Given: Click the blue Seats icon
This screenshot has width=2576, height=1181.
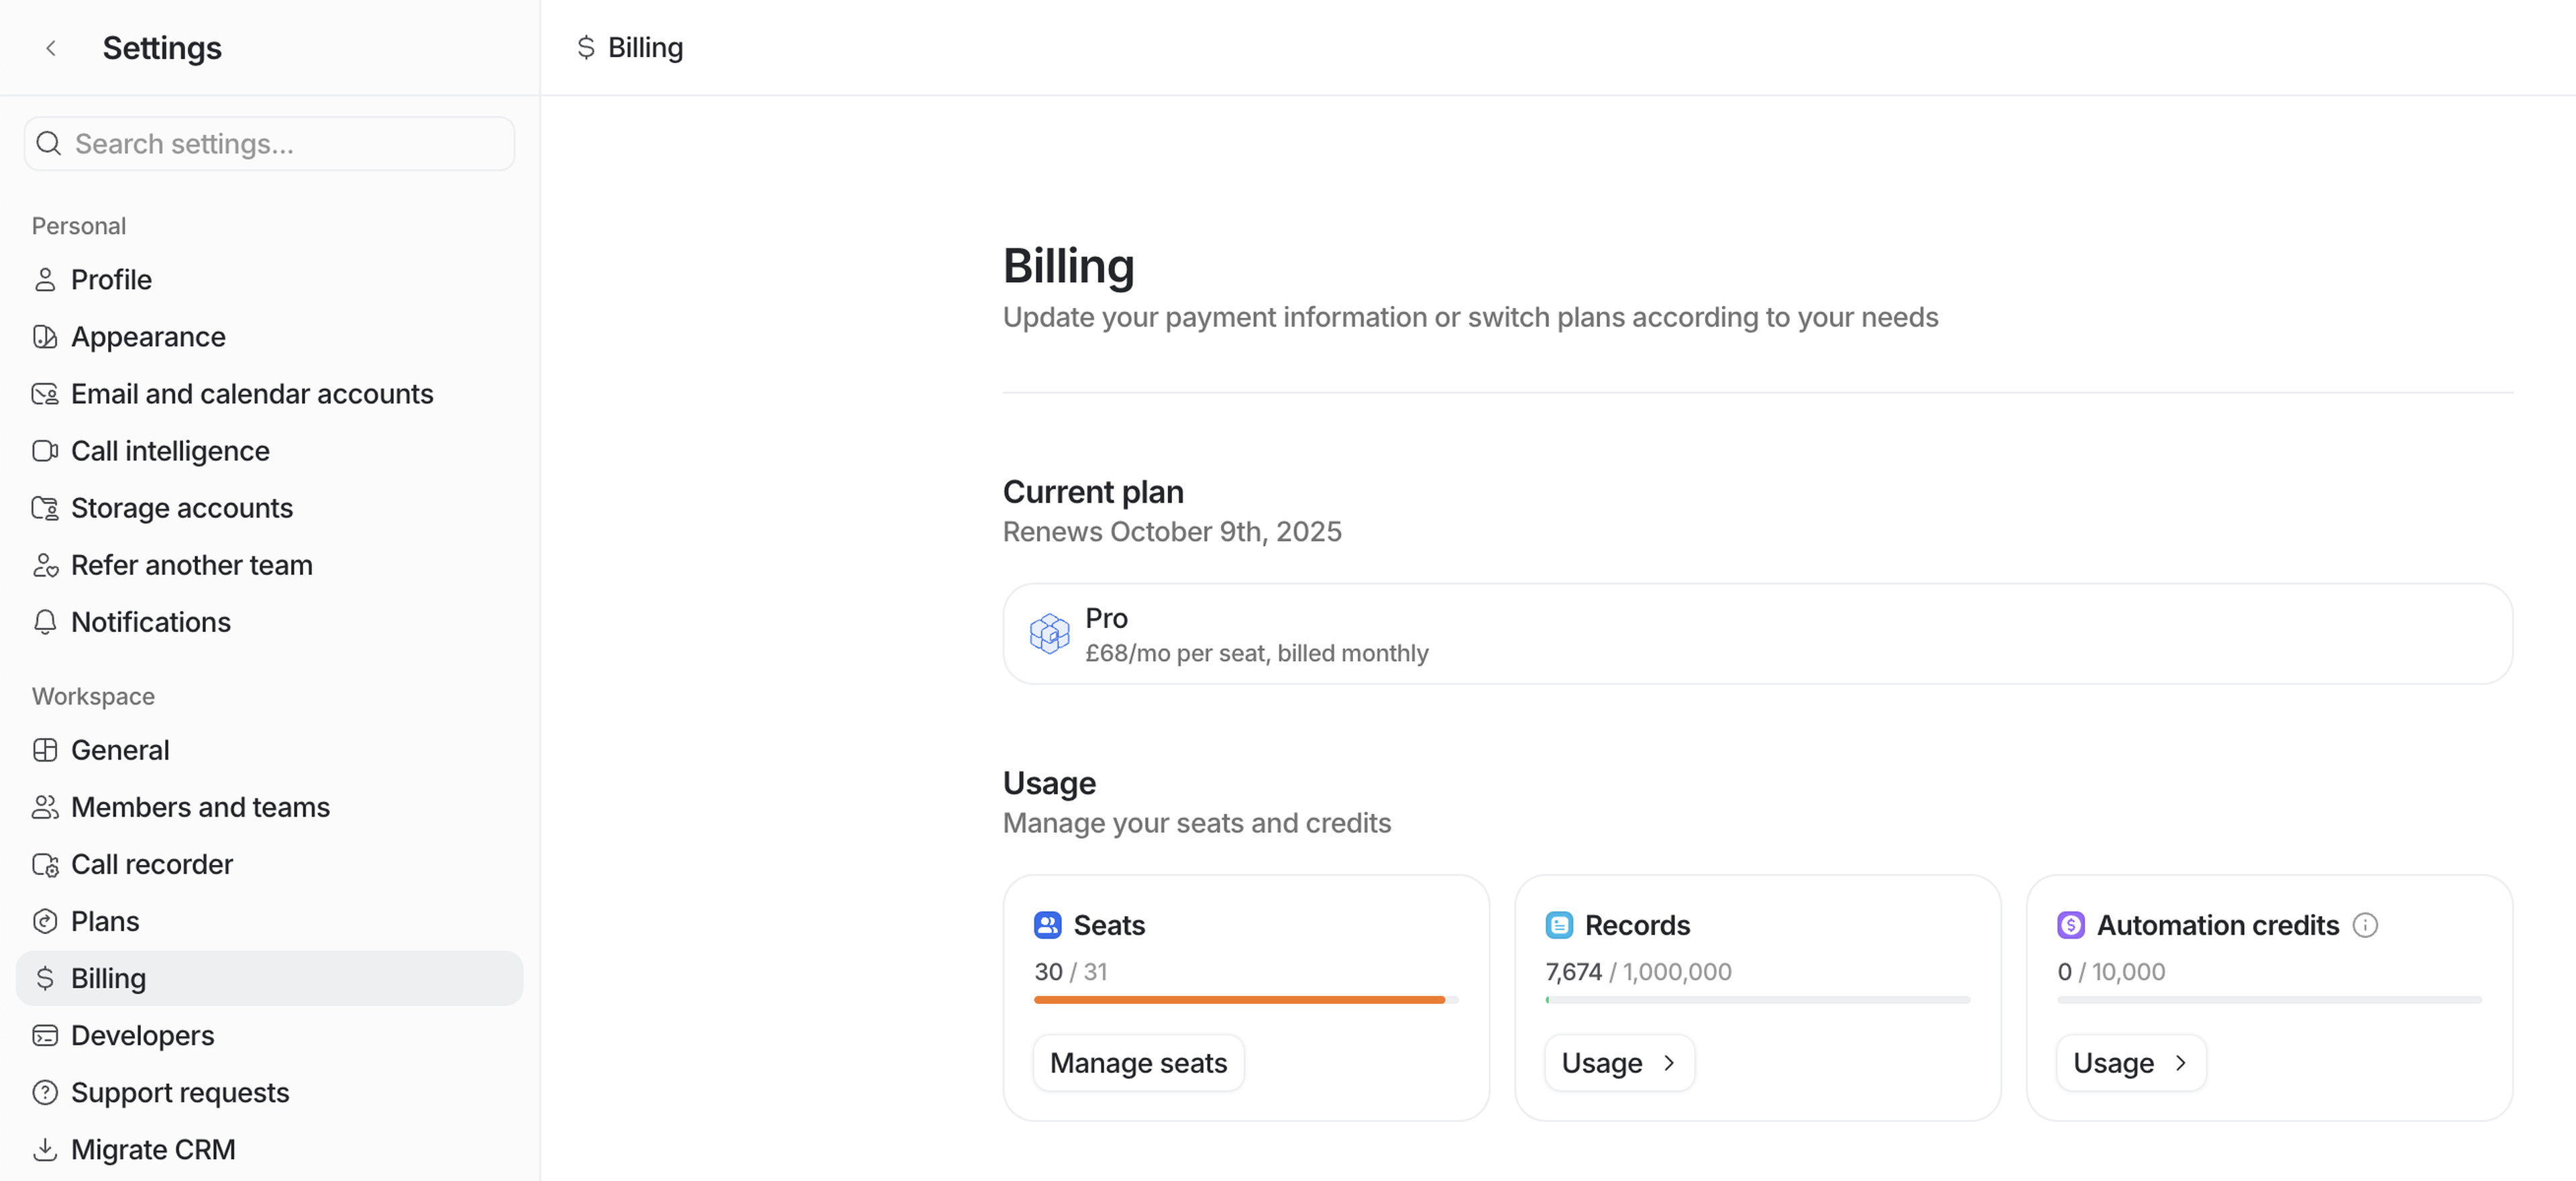Looking at the screenshot, I should click(x=1047, y=925).
